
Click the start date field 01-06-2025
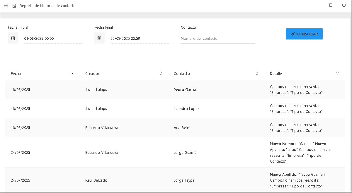pyautogui.click(x=53, y=39)
